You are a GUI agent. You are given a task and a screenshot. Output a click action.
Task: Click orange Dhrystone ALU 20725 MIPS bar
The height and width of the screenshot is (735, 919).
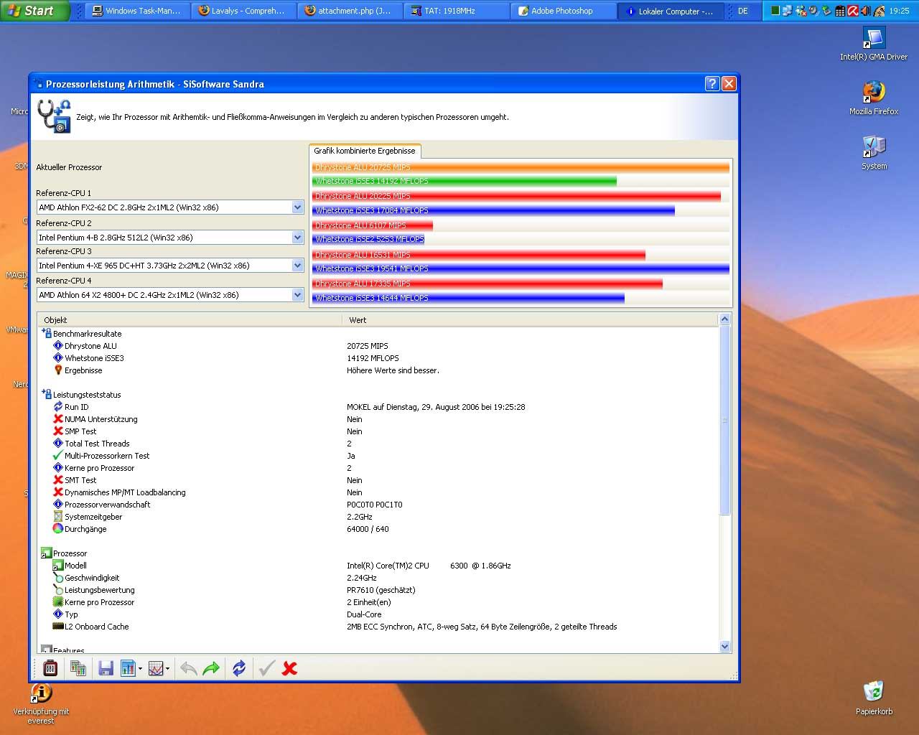pyautogui.click(x=521, y=167)
